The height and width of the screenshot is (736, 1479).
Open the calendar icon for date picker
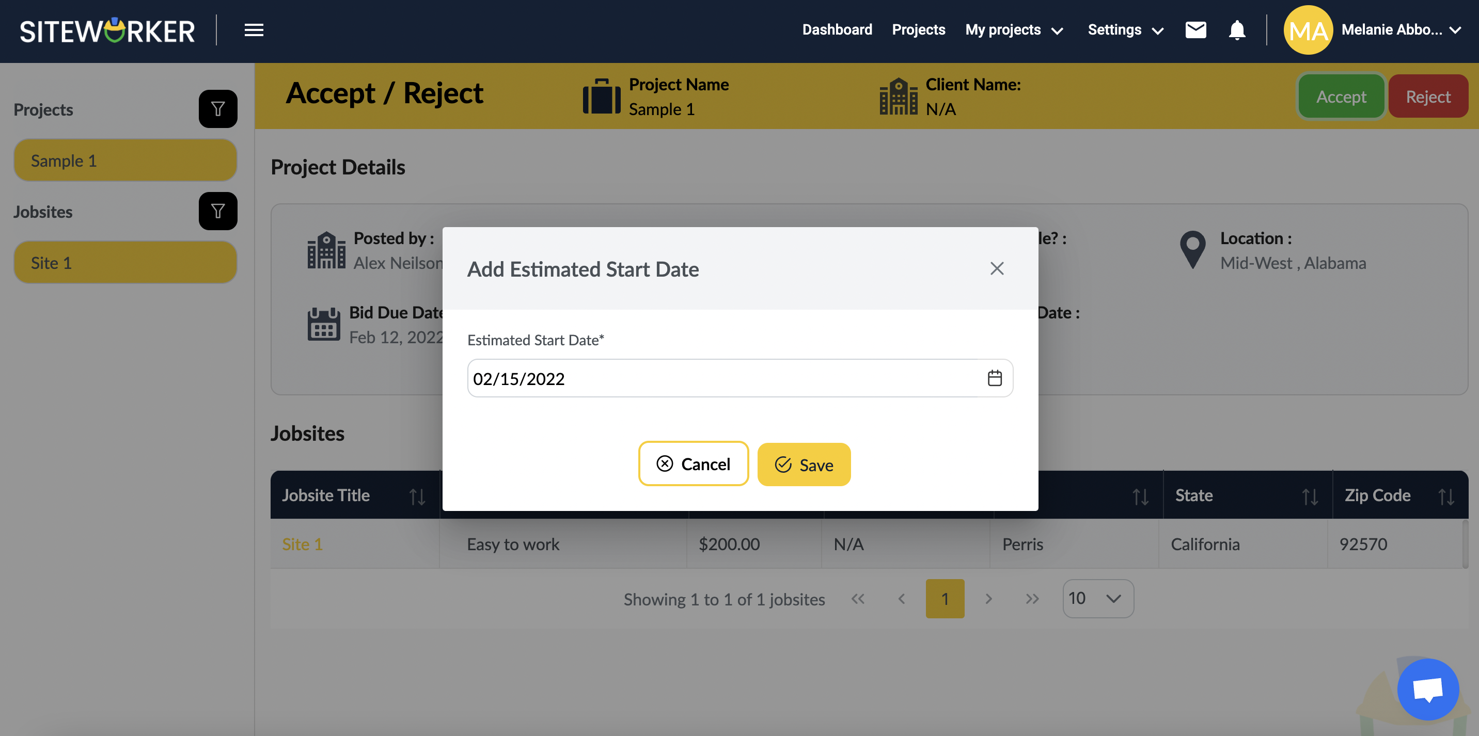pyautogui.click(x=994, y=378)
